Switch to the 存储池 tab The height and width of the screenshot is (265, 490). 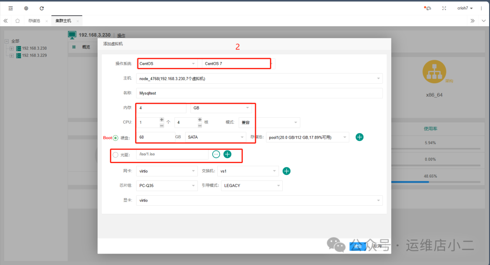coord(34,21)
